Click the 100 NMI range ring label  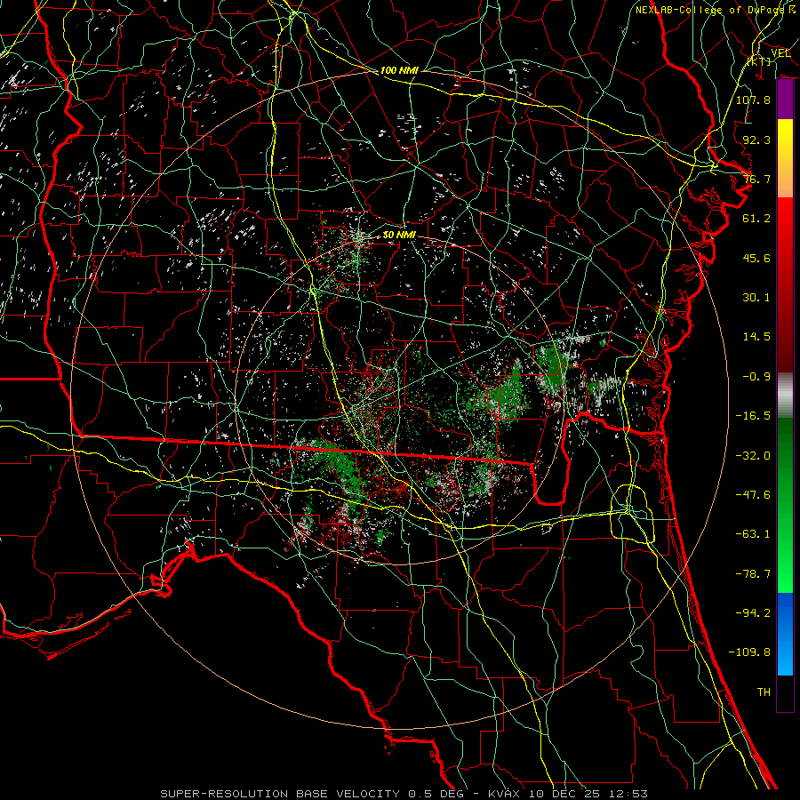[x=399, y=70]
